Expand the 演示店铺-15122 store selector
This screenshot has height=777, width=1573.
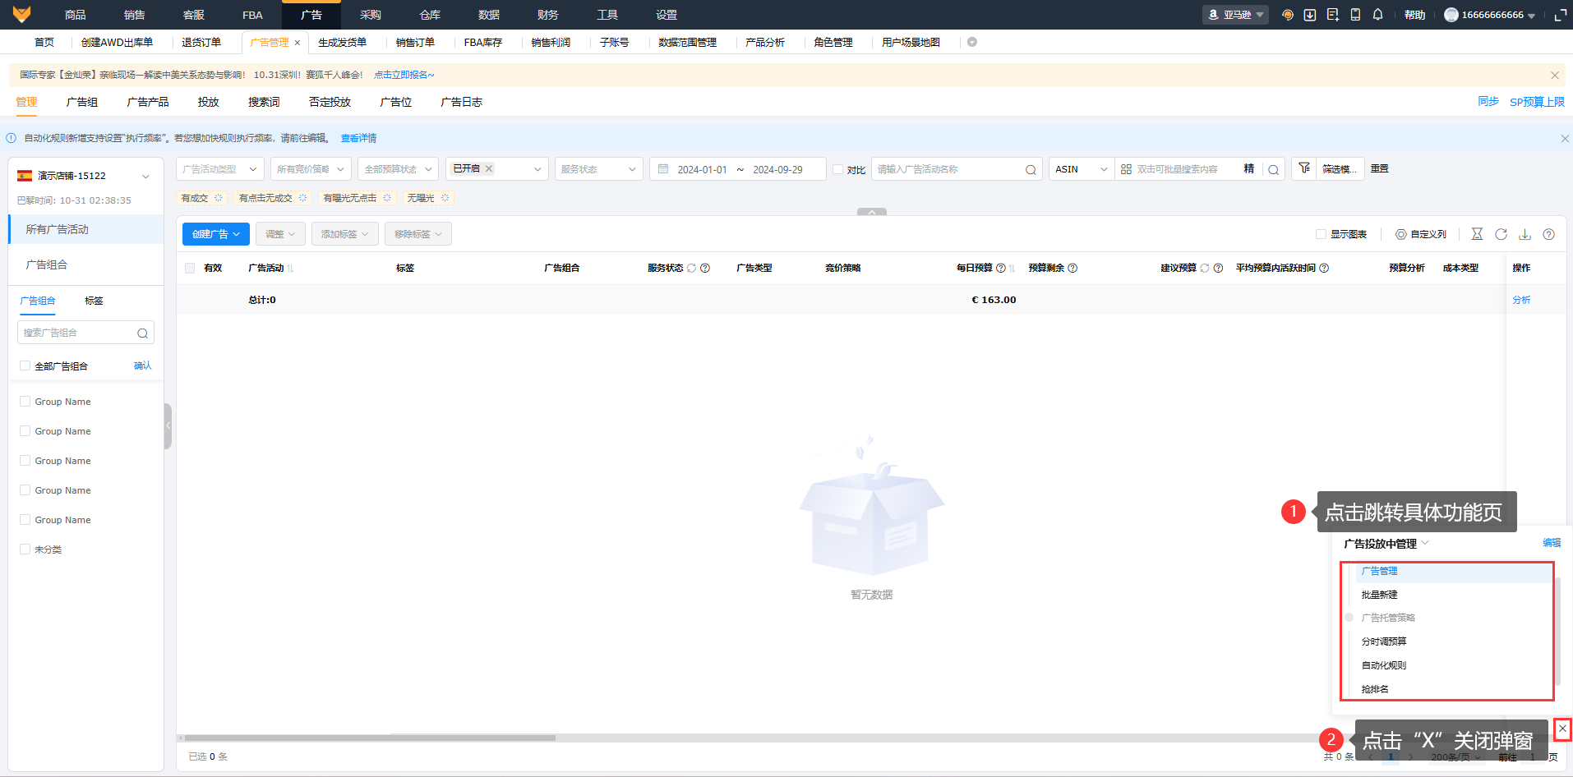(85, 176)
